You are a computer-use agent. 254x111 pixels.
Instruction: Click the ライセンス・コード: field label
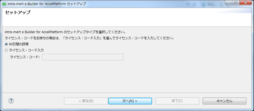(25, 57)
